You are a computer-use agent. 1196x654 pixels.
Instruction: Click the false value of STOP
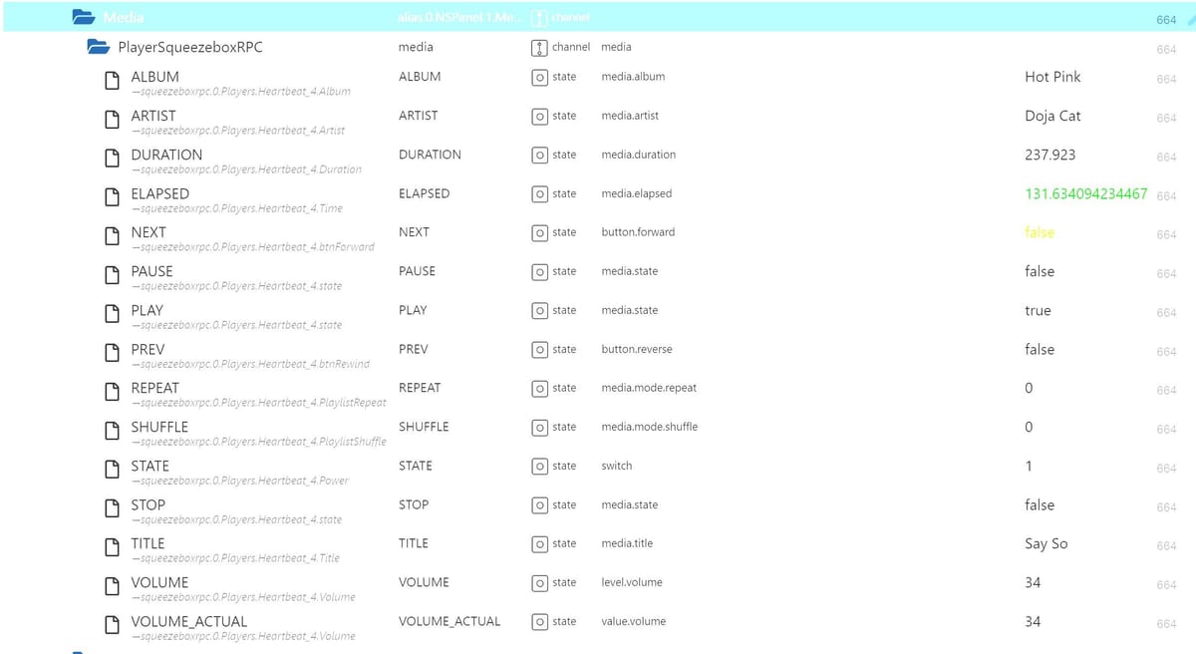(x=1040, y=504)
